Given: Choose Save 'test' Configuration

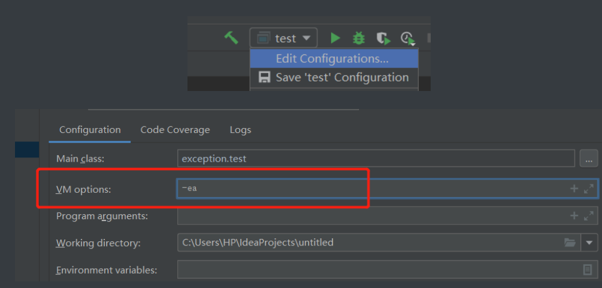Looking at the screenshot, I should click(334, 77).
